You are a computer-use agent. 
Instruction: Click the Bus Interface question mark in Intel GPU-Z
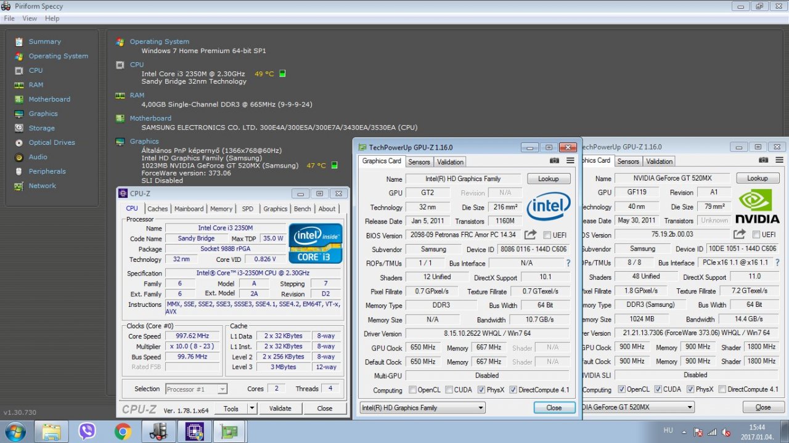click(x=568, y=263)
